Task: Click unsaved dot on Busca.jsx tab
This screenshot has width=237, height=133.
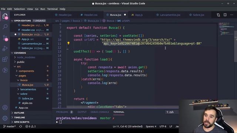Action: tap(125, 15)
